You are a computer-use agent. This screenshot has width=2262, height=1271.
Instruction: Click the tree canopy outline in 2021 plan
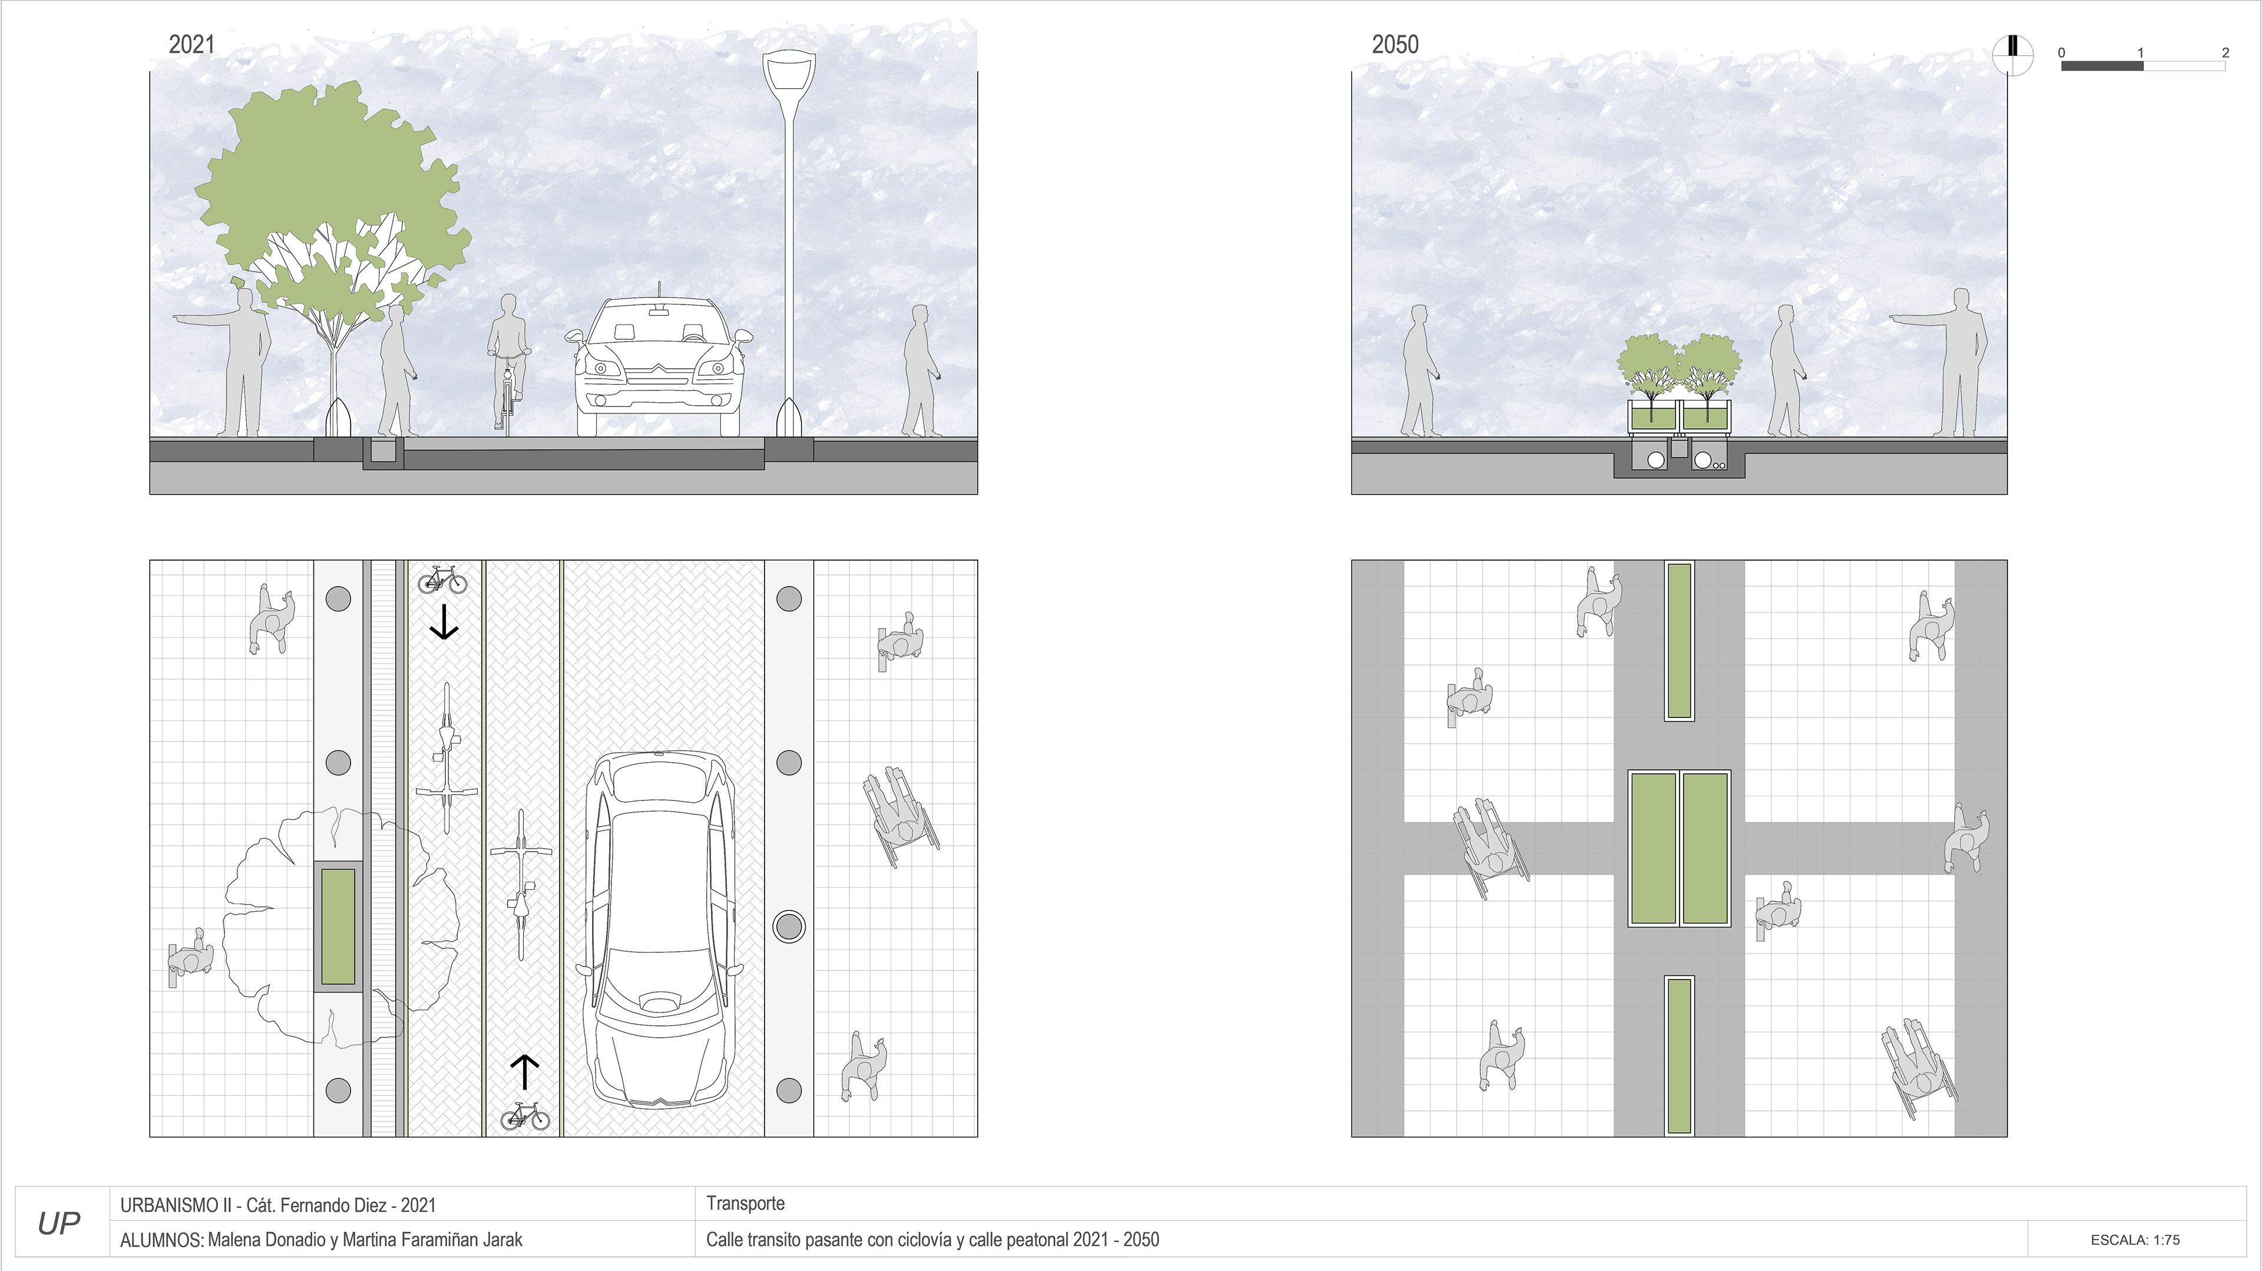[x=340, y=928]
